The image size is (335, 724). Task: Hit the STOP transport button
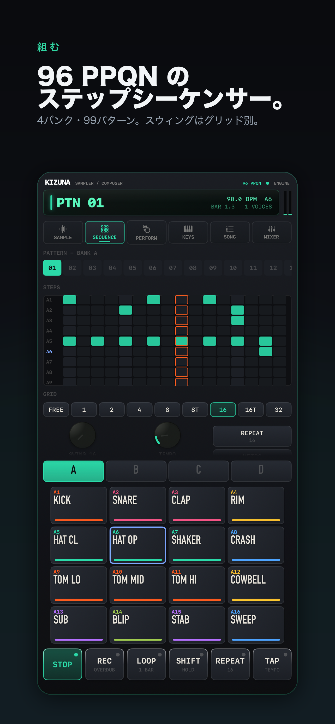[62, 664]
